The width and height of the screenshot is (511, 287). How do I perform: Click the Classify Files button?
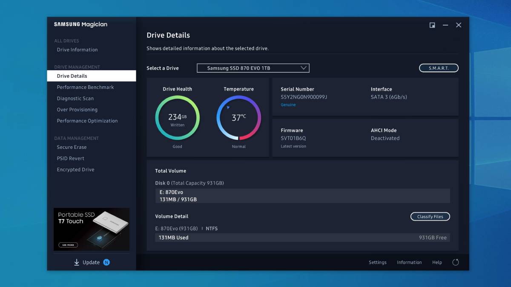(x=430, y=216)
